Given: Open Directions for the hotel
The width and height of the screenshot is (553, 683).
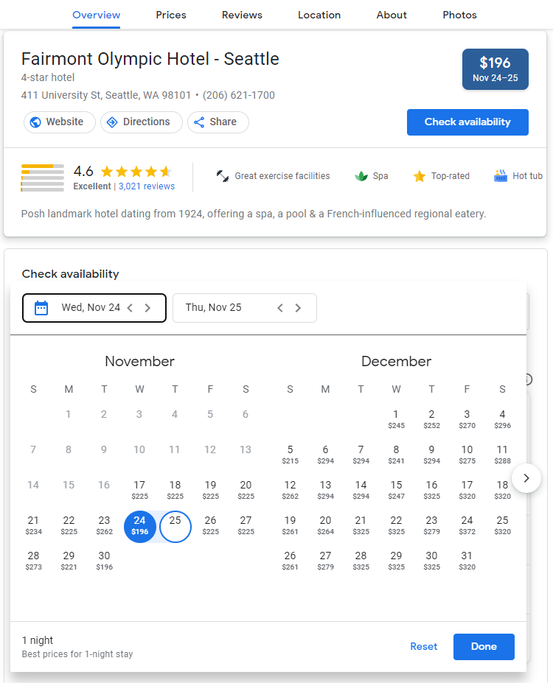Looking at the screenshot, I should click(141, 122).
